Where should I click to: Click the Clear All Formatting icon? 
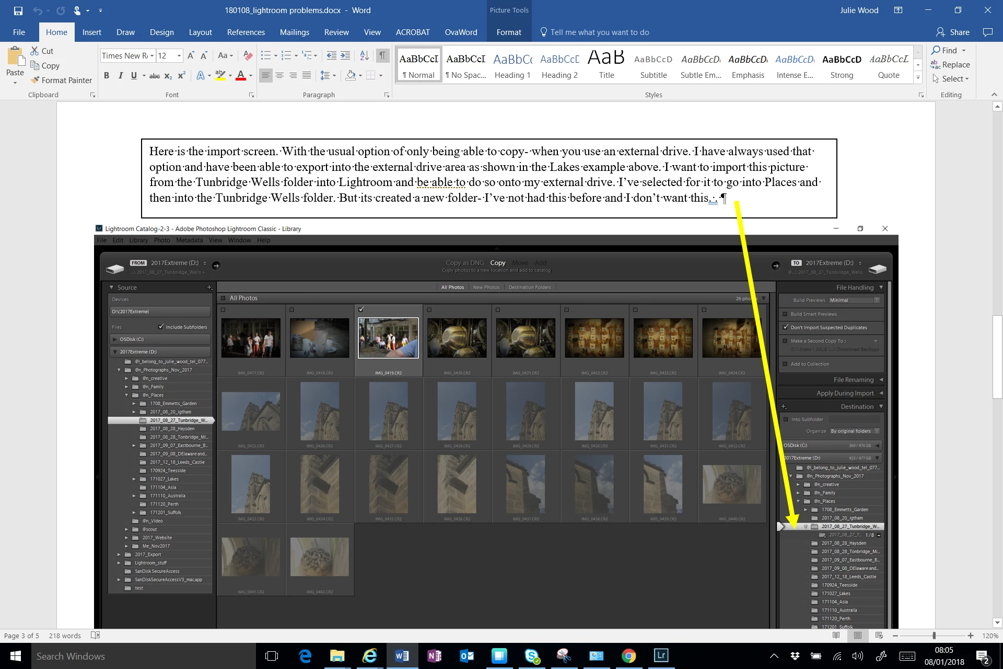pyautogui.click(x=248, y=55)
